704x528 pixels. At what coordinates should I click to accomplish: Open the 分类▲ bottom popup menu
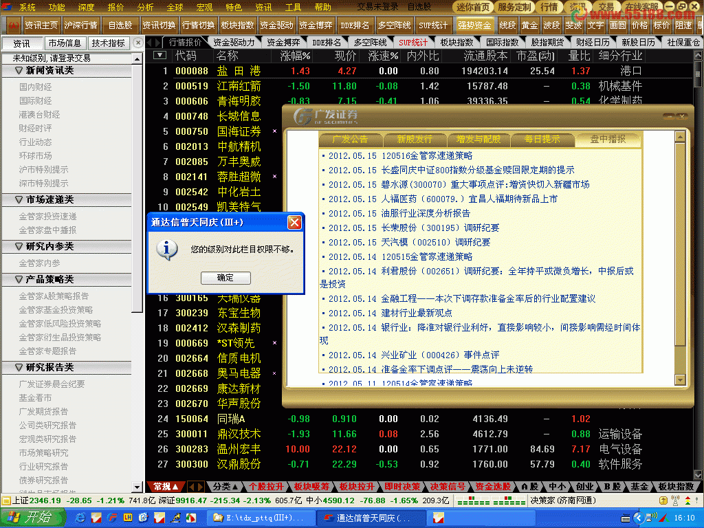coord(225,487)
